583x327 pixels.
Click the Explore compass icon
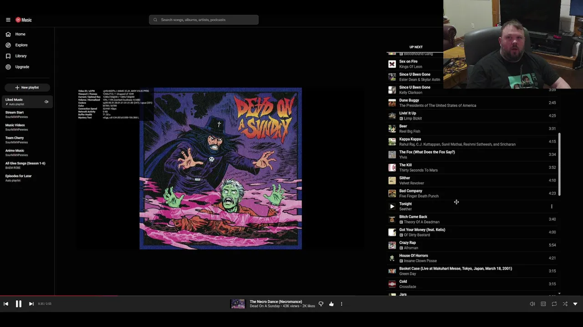tap(8, 45)
